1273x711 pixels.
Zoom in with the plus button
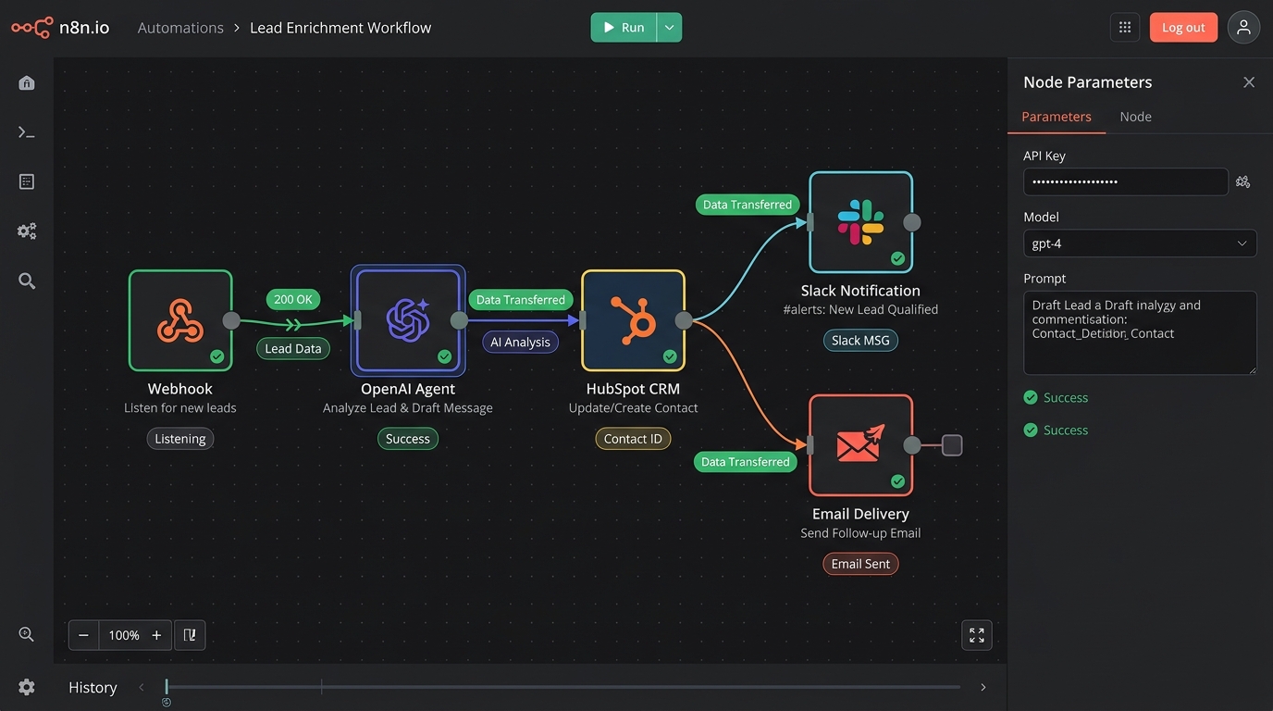pyautogui.click(x=156, y=635)
